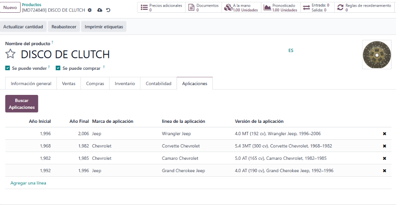
Task: Switch to the Información general tab
Action: coord(31,83)
